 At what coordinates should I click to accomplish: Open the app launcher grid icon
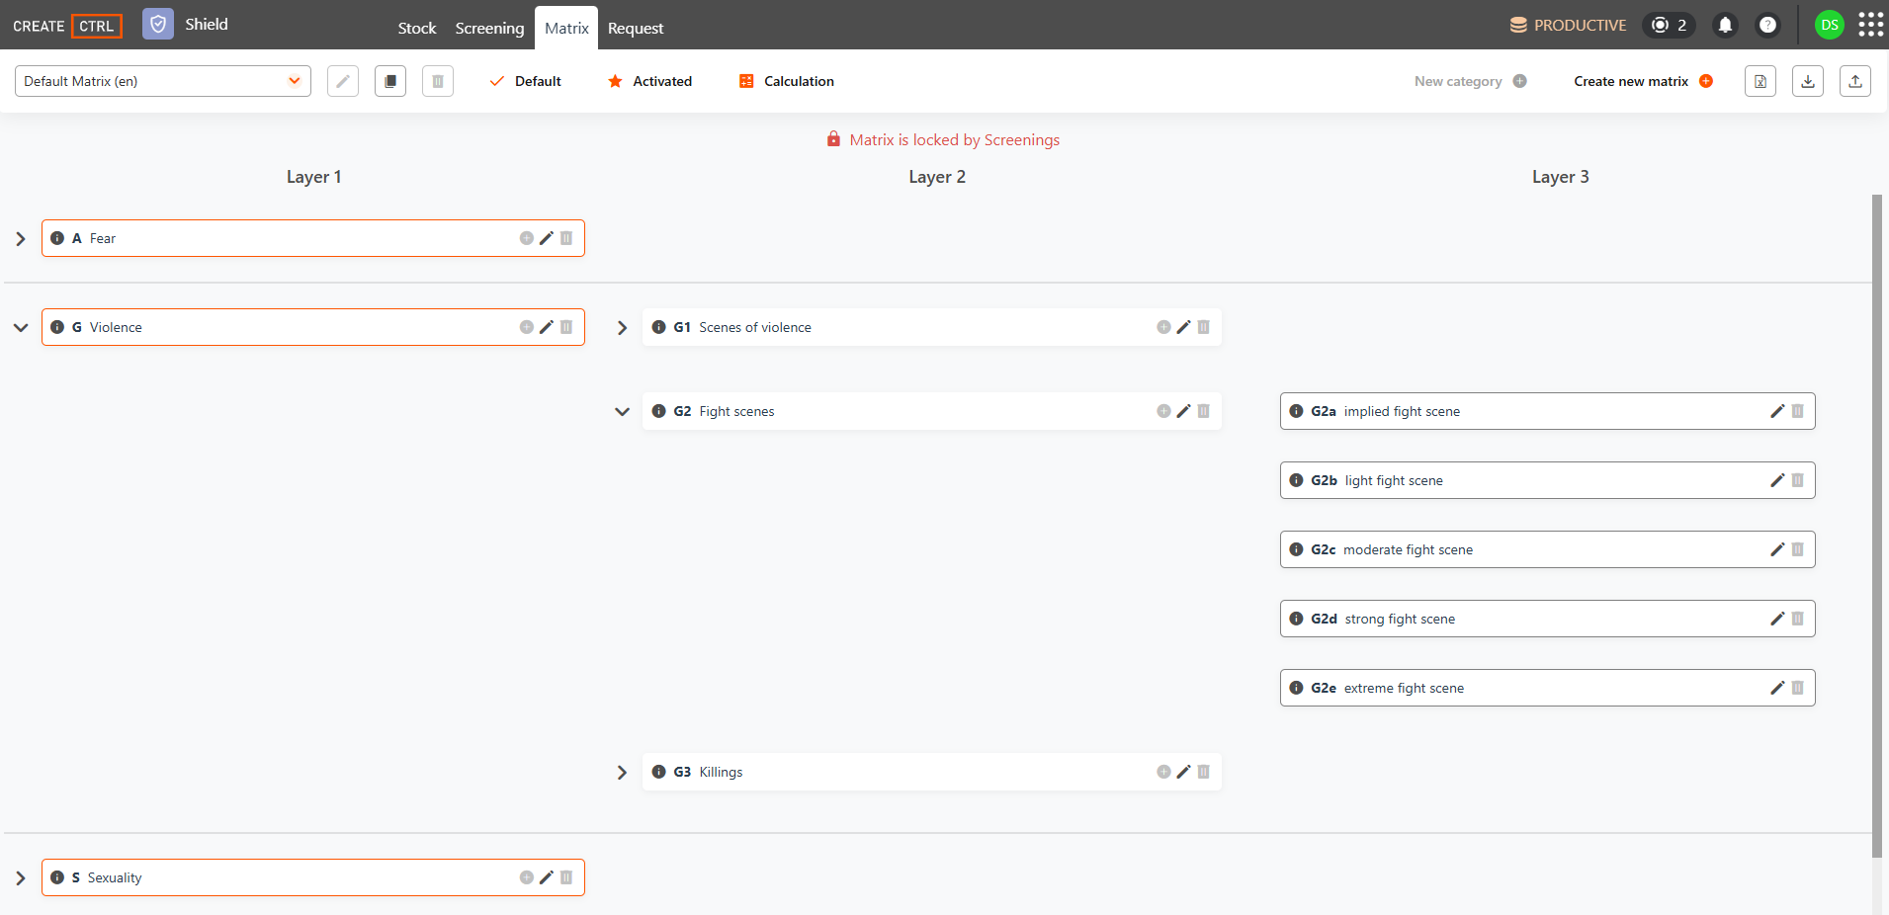pos(1870,25)
